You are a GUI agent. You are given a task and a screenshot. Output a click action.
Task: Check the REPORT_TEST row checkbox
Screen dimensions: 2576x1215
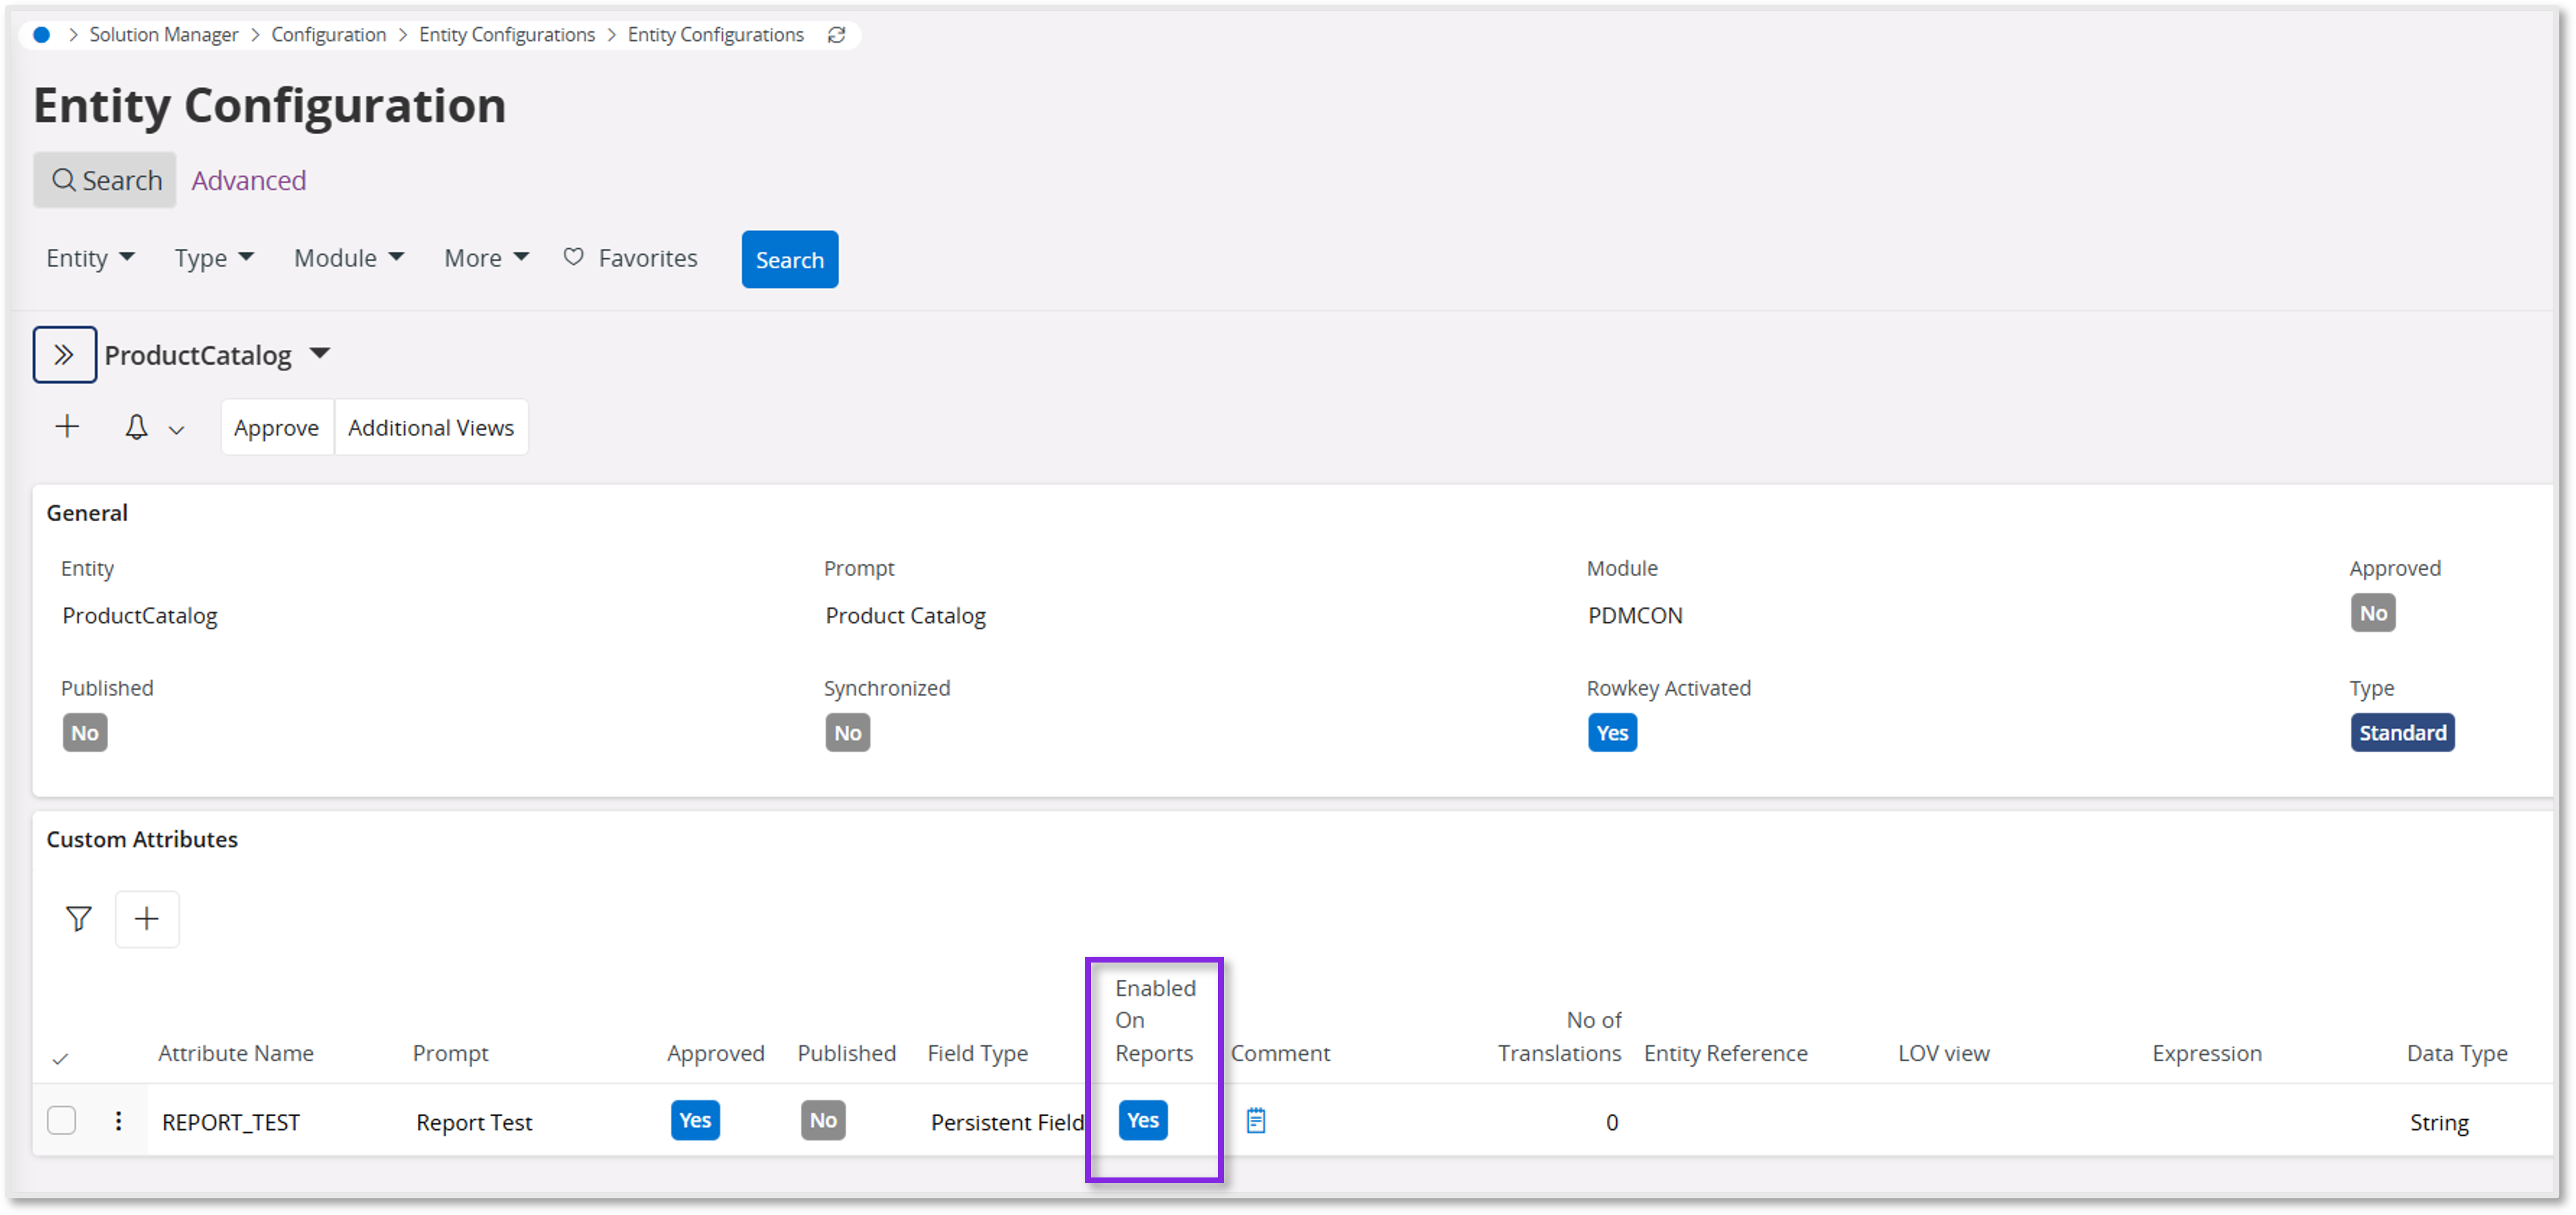61,1121
